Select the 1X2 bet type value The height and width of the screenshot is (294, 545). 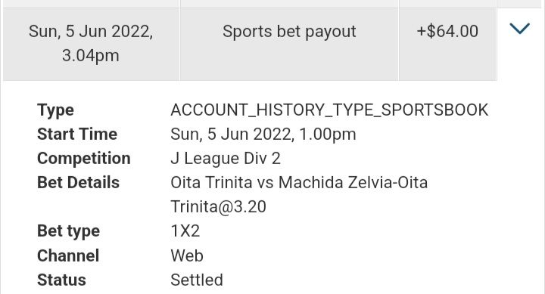pyautogui.click(x=185, y=231)
